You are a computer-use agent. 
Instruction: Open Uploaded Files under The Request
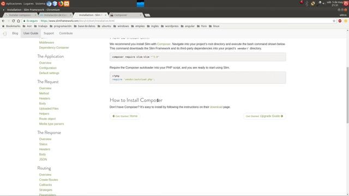[49, 109]
